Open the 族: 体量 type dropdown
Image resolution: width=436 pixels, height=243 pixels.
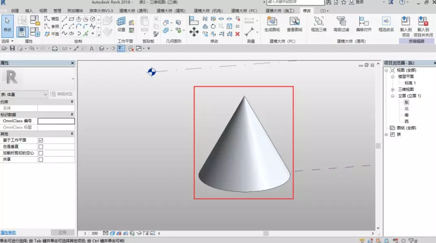tap(45, 95)
